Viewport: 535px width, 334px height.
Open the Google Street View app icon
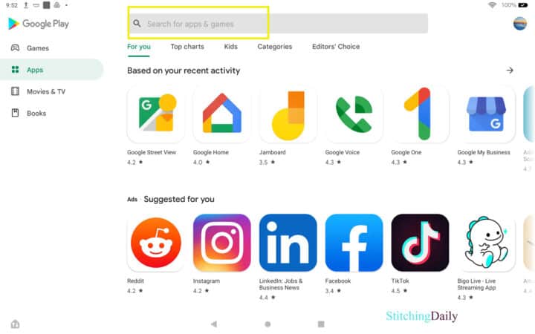[x=156, y=114]
